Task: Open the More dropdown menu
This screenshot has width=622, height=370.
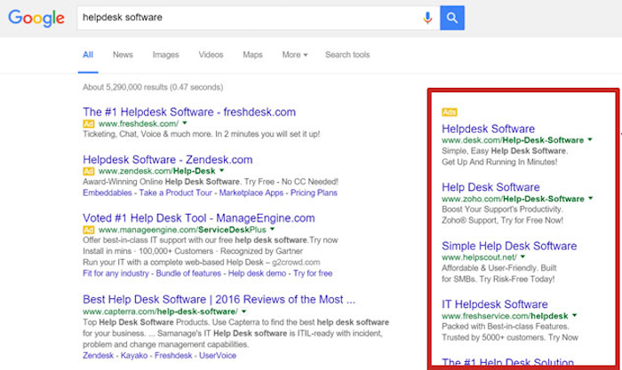Action: [295, 55]
